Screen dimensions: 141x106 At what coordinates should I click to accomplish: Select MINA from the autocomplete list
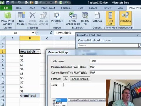[60, 103]
